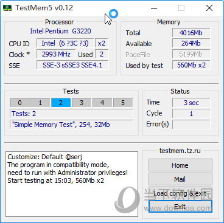224x223 pixels.
Task: Click 'Start testing at 15:03' log line
Action: pos(55,180)
